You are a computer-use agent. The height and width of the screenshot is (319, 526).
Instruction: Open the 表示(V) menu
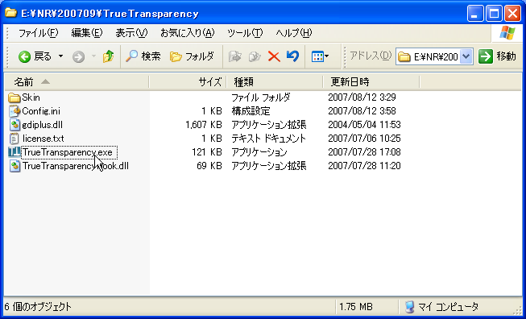131,33
